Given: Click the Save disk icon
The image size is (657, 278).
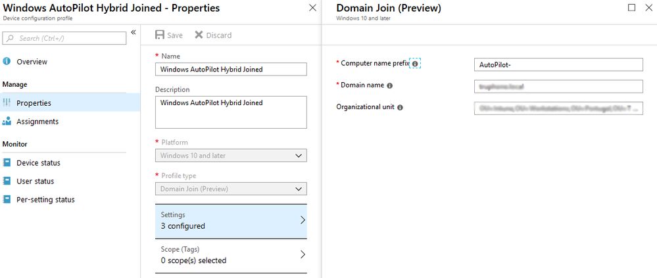Looking at the screenshot, I should tap(160, 35).
